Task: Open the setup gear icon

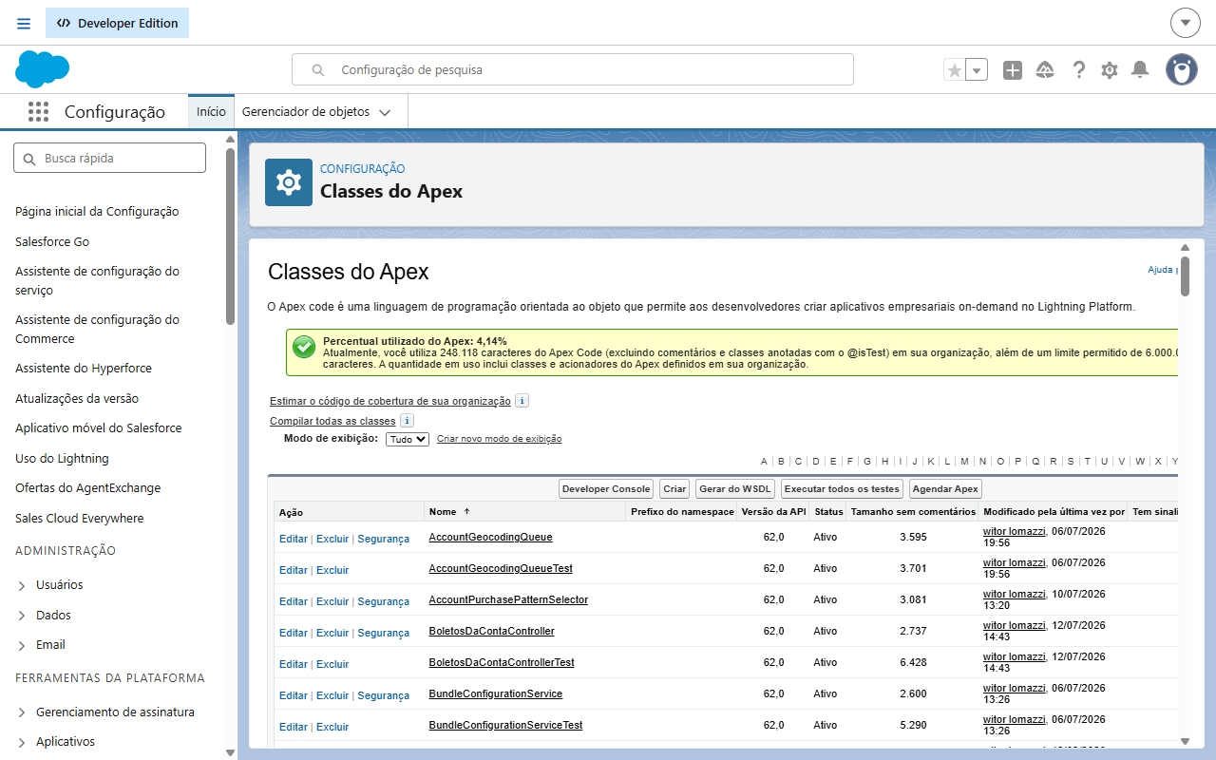Action: tap(1110, 69)
